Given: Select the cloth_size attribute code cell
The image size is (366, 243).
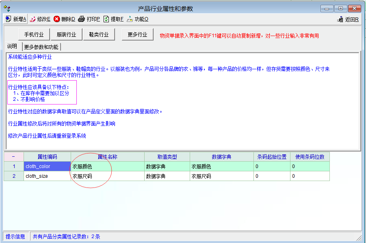Looking at the screenshot, I should [x=47, y=176].
